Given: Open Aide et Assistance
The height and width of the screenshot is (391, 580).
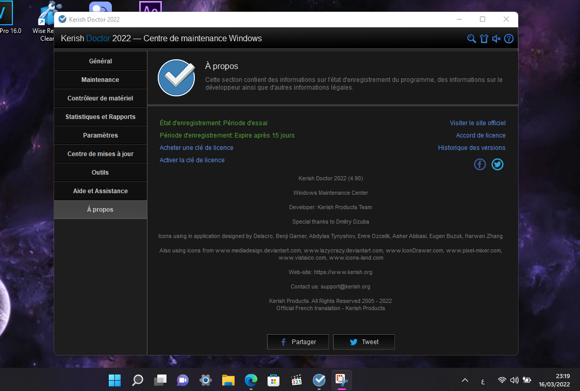Looking at the screenshot, I should coord(100,191).
